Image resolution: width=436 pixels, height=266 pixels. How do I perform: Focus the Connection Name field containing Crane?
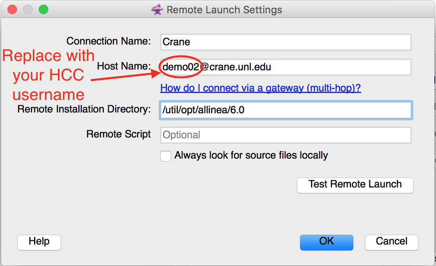(286, 42)
